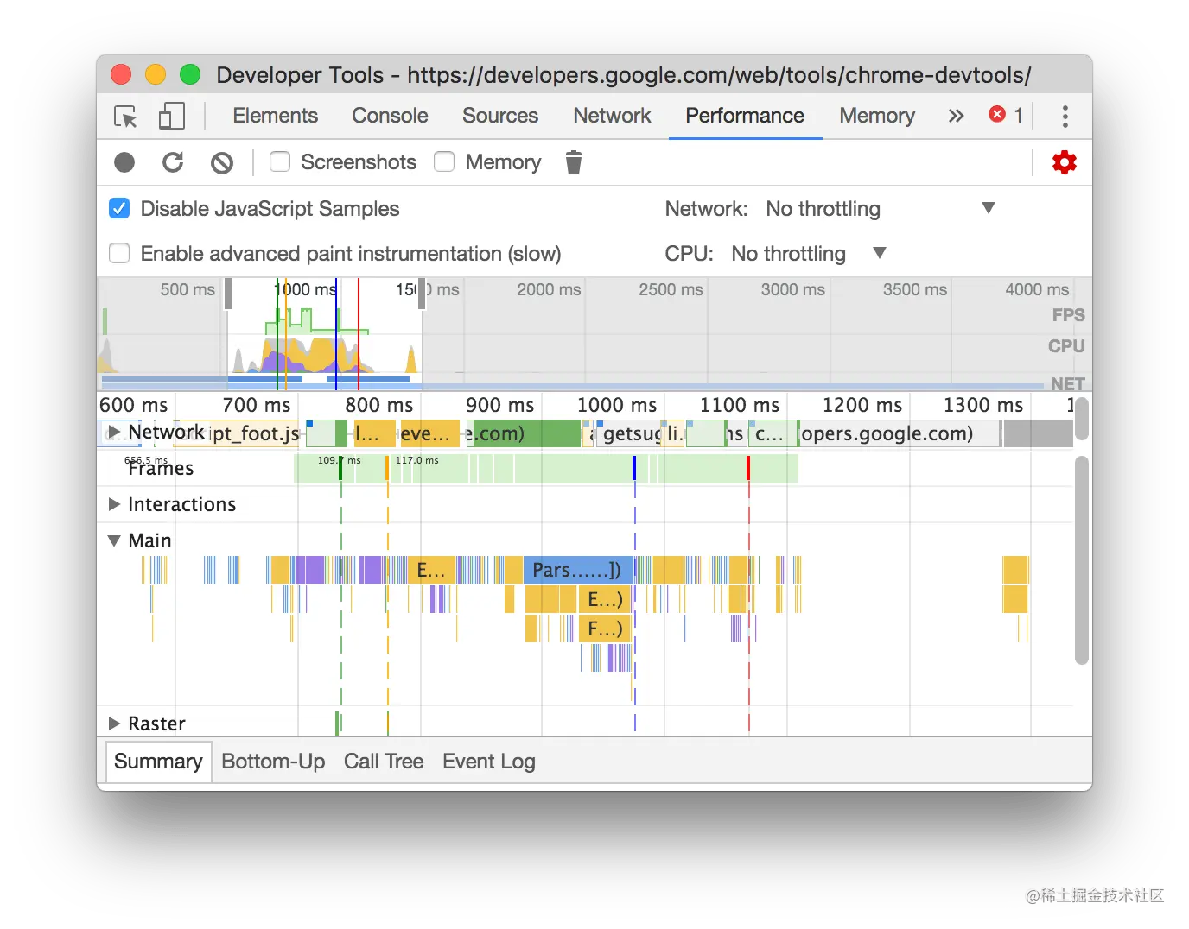1189x929 pixels.
Task: Click the yellow block at 1300 ms
Action: 1015,570
